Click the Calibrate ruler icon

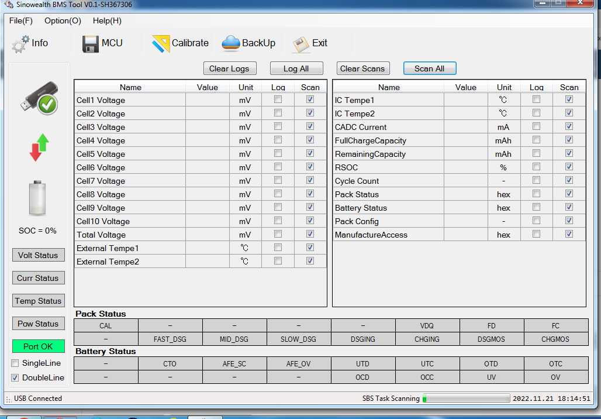[161, 44]
